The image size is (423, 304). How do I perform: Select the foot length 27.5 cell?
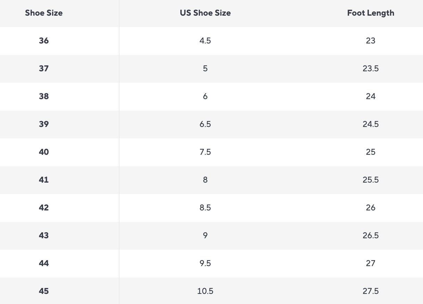click(371, 291)
